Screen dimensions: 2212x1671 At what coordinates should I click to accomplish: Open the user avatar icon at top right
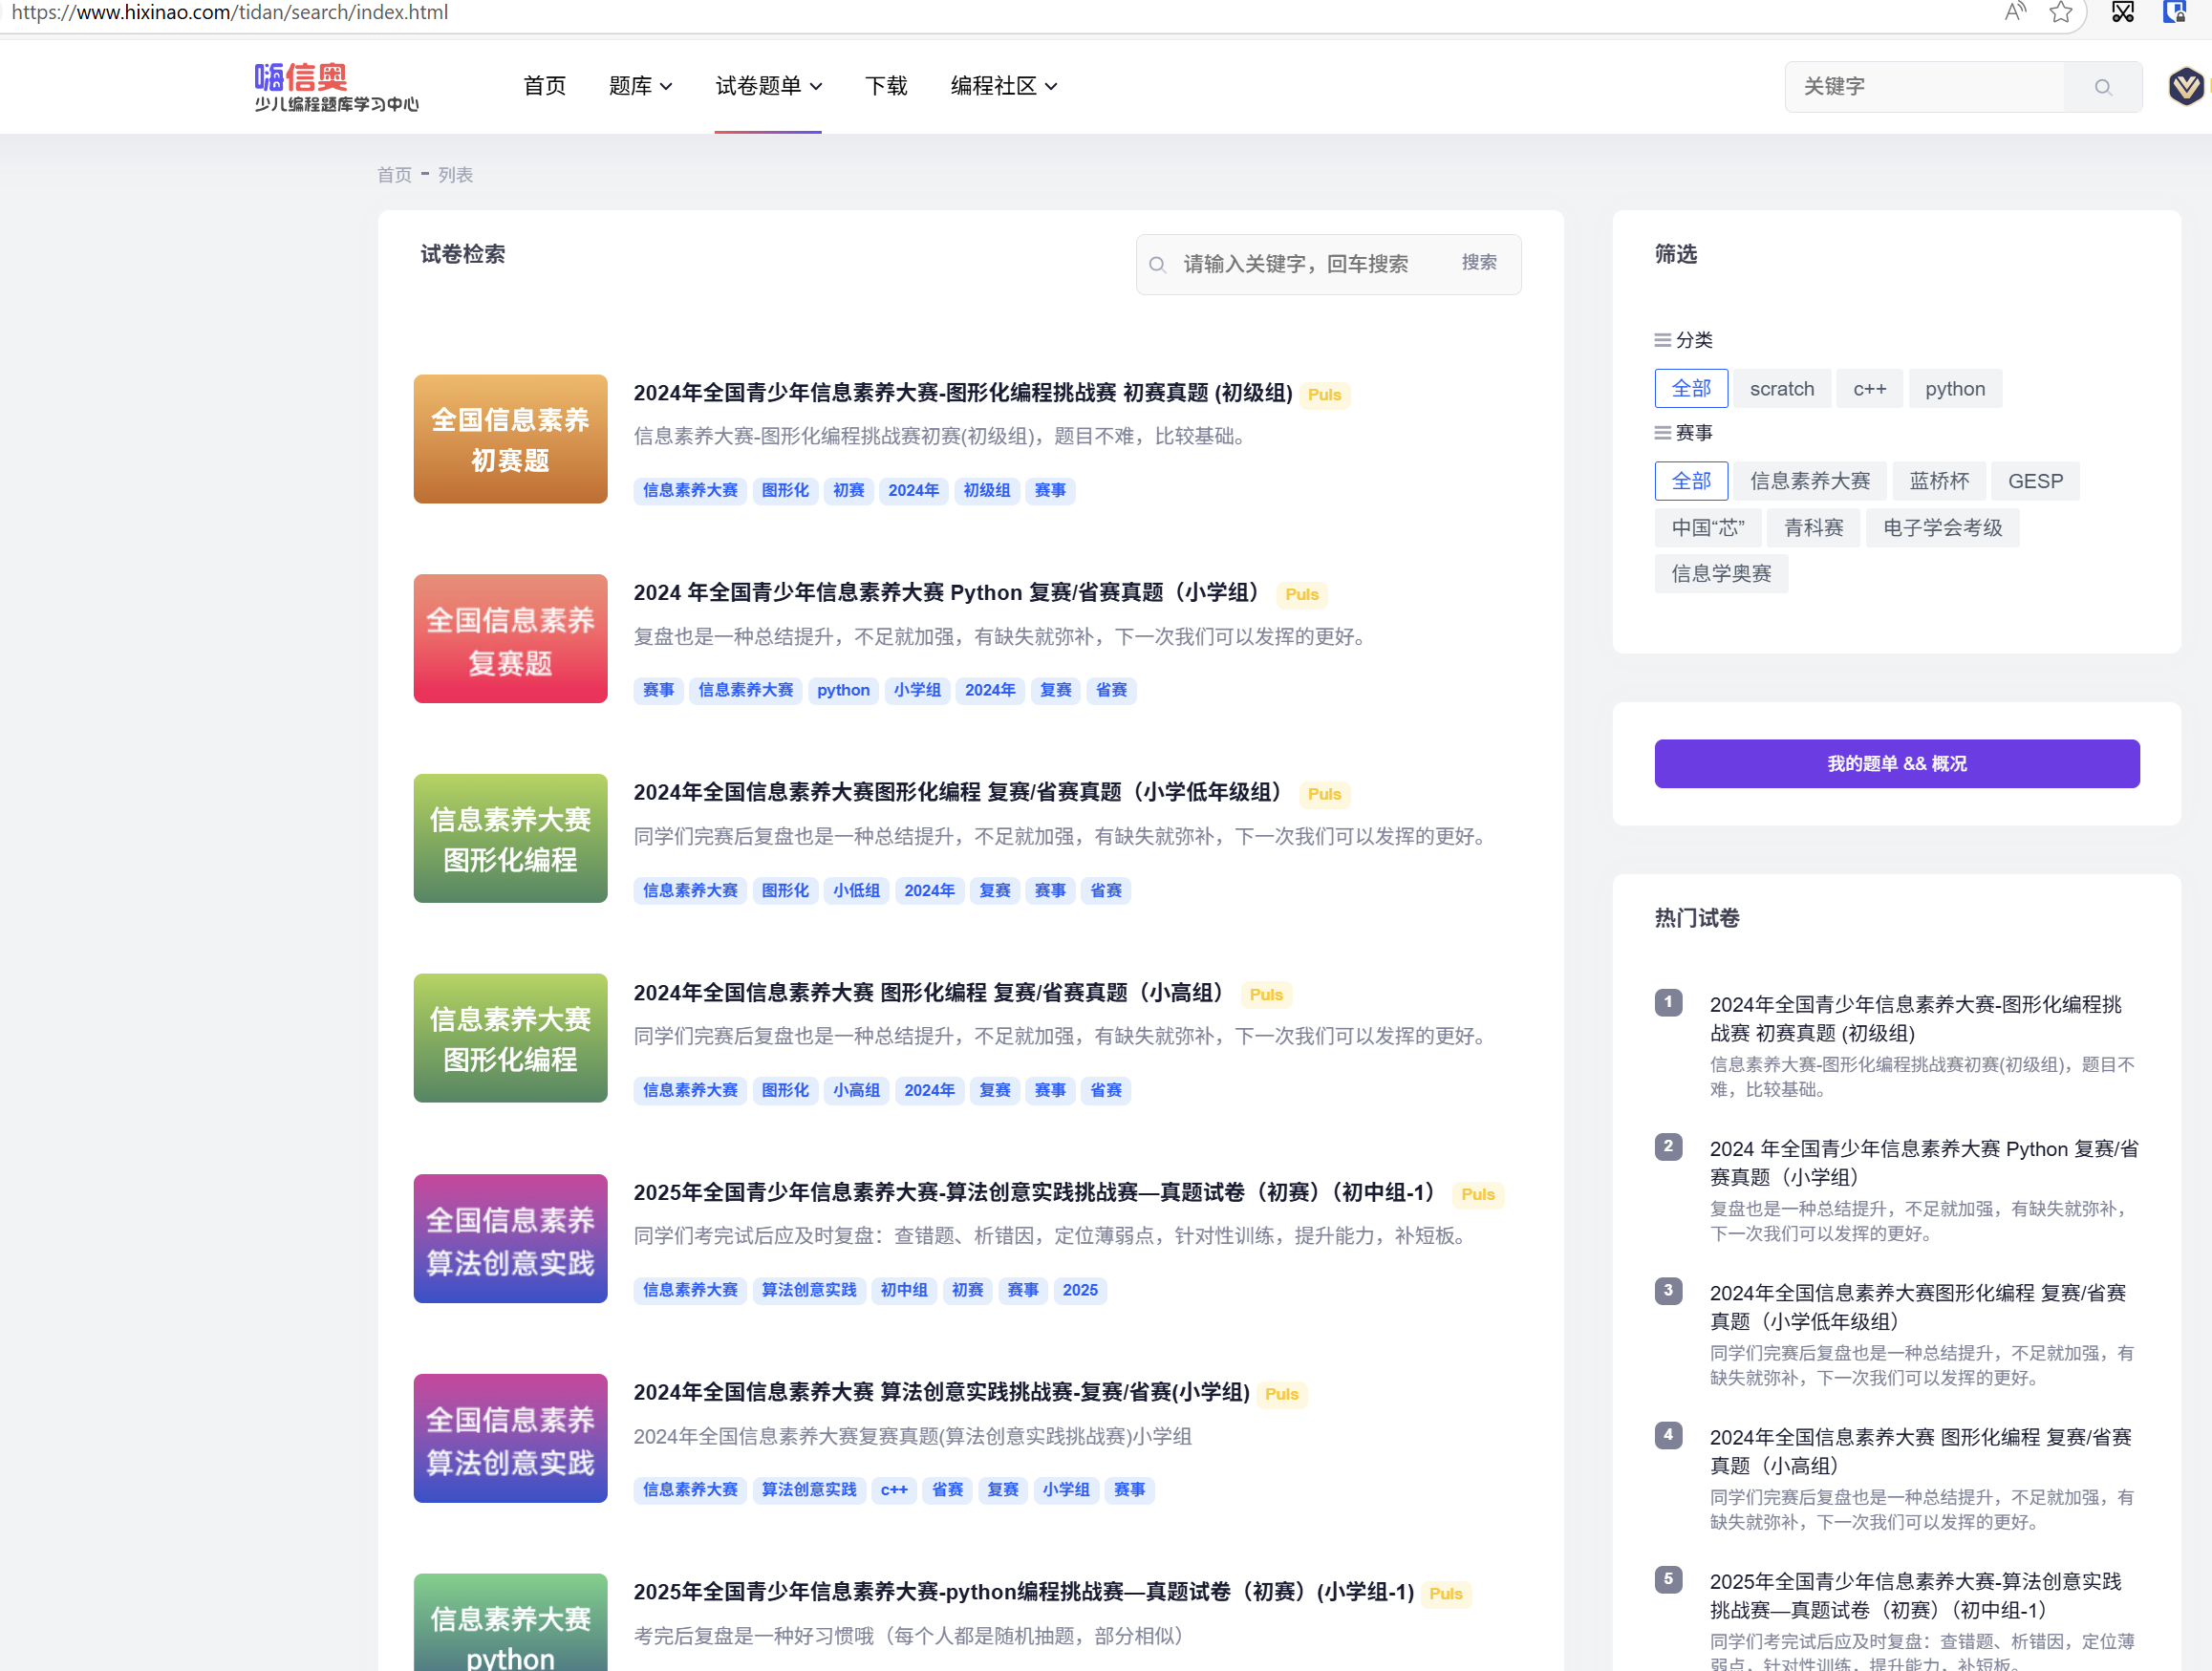[2186, 87]
